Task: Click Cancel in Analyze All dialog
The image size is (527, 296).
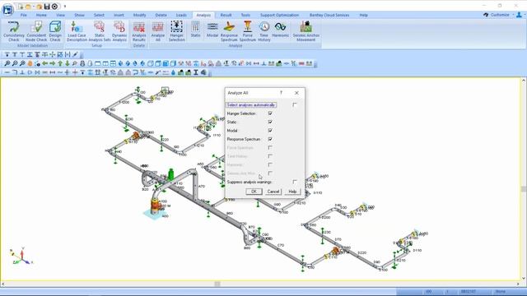Action: 273,192
